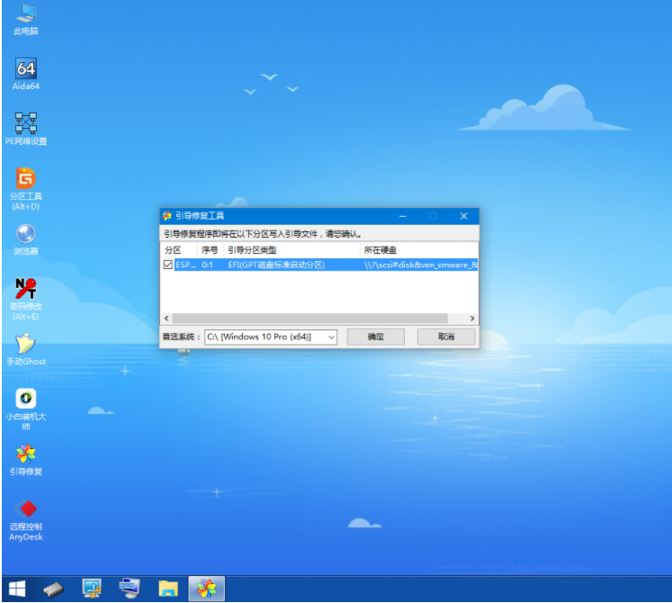Launch 密码修改 password tool icon
The height and width of the screenshot is (603, 672).
click(x=26, y=299)
